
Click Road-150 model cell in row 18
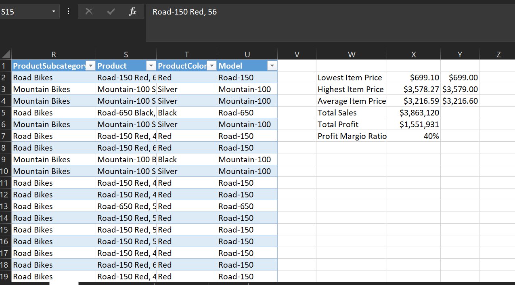[247, 265]
